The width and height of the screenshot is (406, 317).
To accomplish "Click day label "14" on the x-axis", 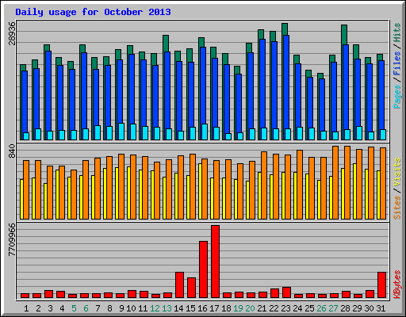I will click(x=178, y=308).
